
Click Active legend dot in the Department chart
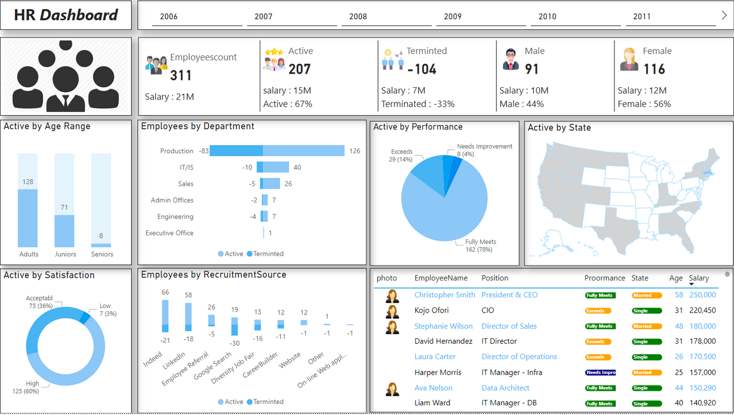click(x=220, y=254)
